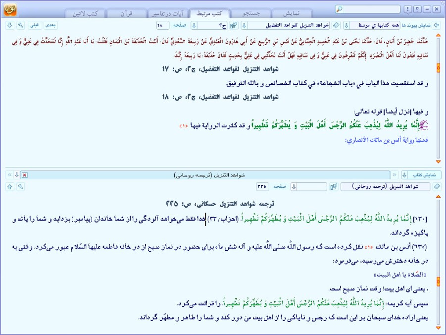
Task: Expand the empty volume dropdown in lower toolbar
Action: tap(294, 187)
